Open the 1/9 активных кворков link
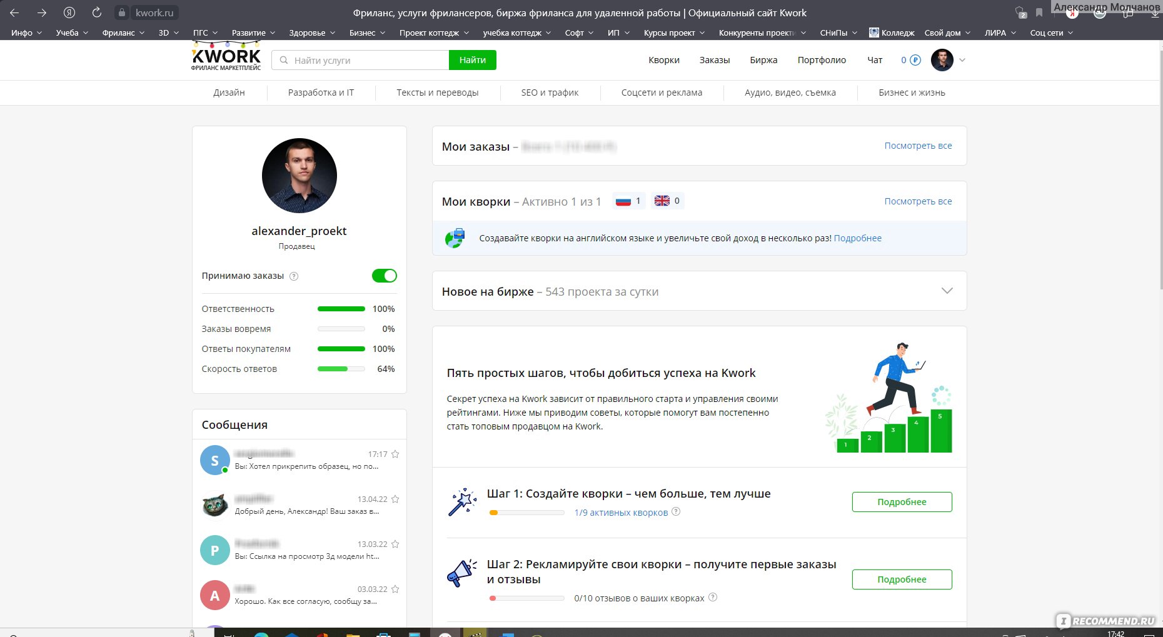Screen dimensions: 1163x637 (x=621, y=513)
